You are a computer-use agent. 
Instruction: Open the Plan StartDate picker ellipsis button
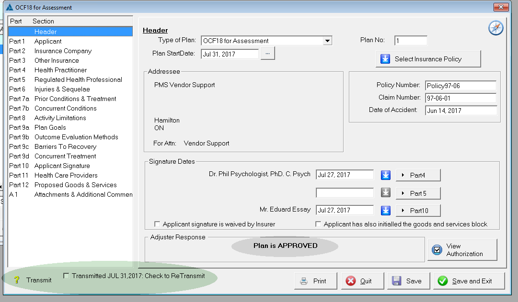tap(267, 54)
